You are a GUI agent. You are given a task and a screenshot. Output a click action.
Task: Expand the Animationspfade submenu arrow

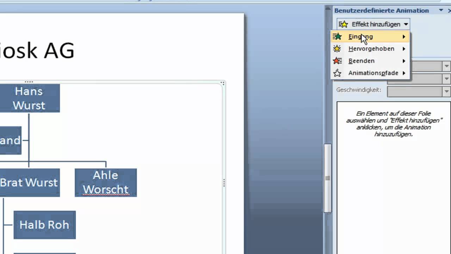[404, 73]
